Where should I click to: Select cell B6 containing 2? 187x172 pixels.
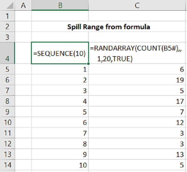(x=60, y=80)
